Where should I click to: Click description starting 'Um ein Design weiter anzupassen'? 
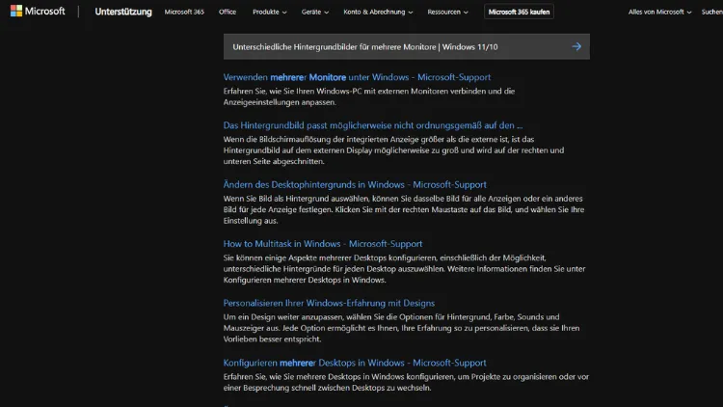[401, 328]
